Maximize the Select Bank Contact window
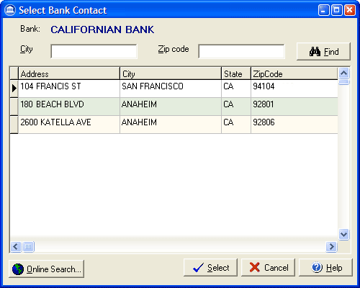 tap(337, 10)
